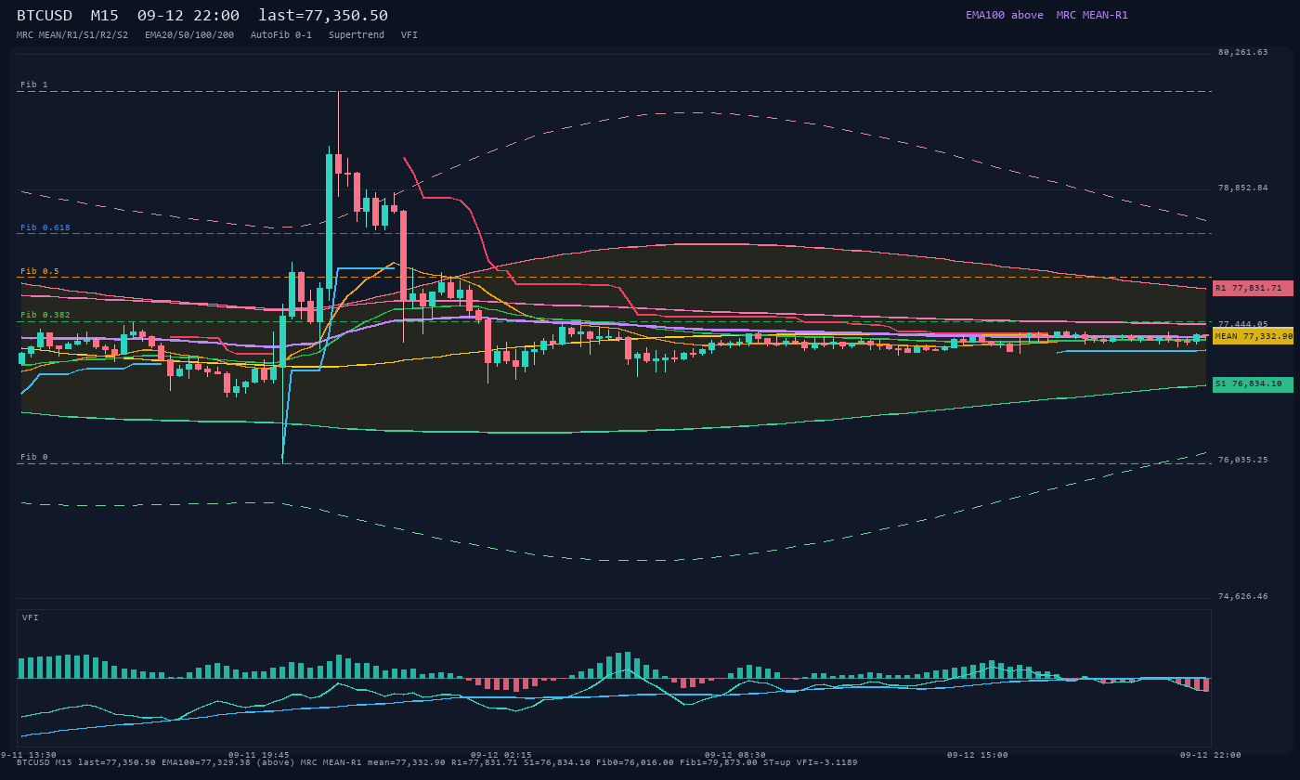Select the EMA100 above status label
The image size is (1300, 780).
click(x=1004, y=15)
